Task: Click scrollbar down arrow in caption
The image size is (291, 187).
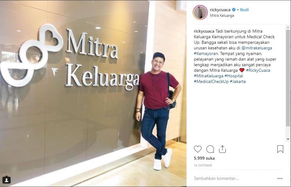Action: (x=288, y=139)
